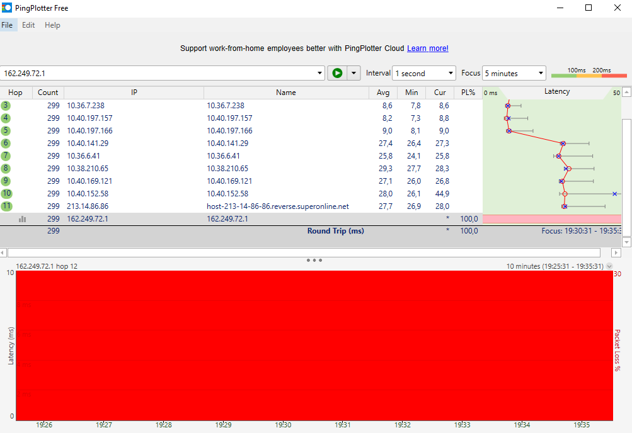Select hop 8 green circle icon
Screen dimensions: 632x433
(x=6, y=168)
